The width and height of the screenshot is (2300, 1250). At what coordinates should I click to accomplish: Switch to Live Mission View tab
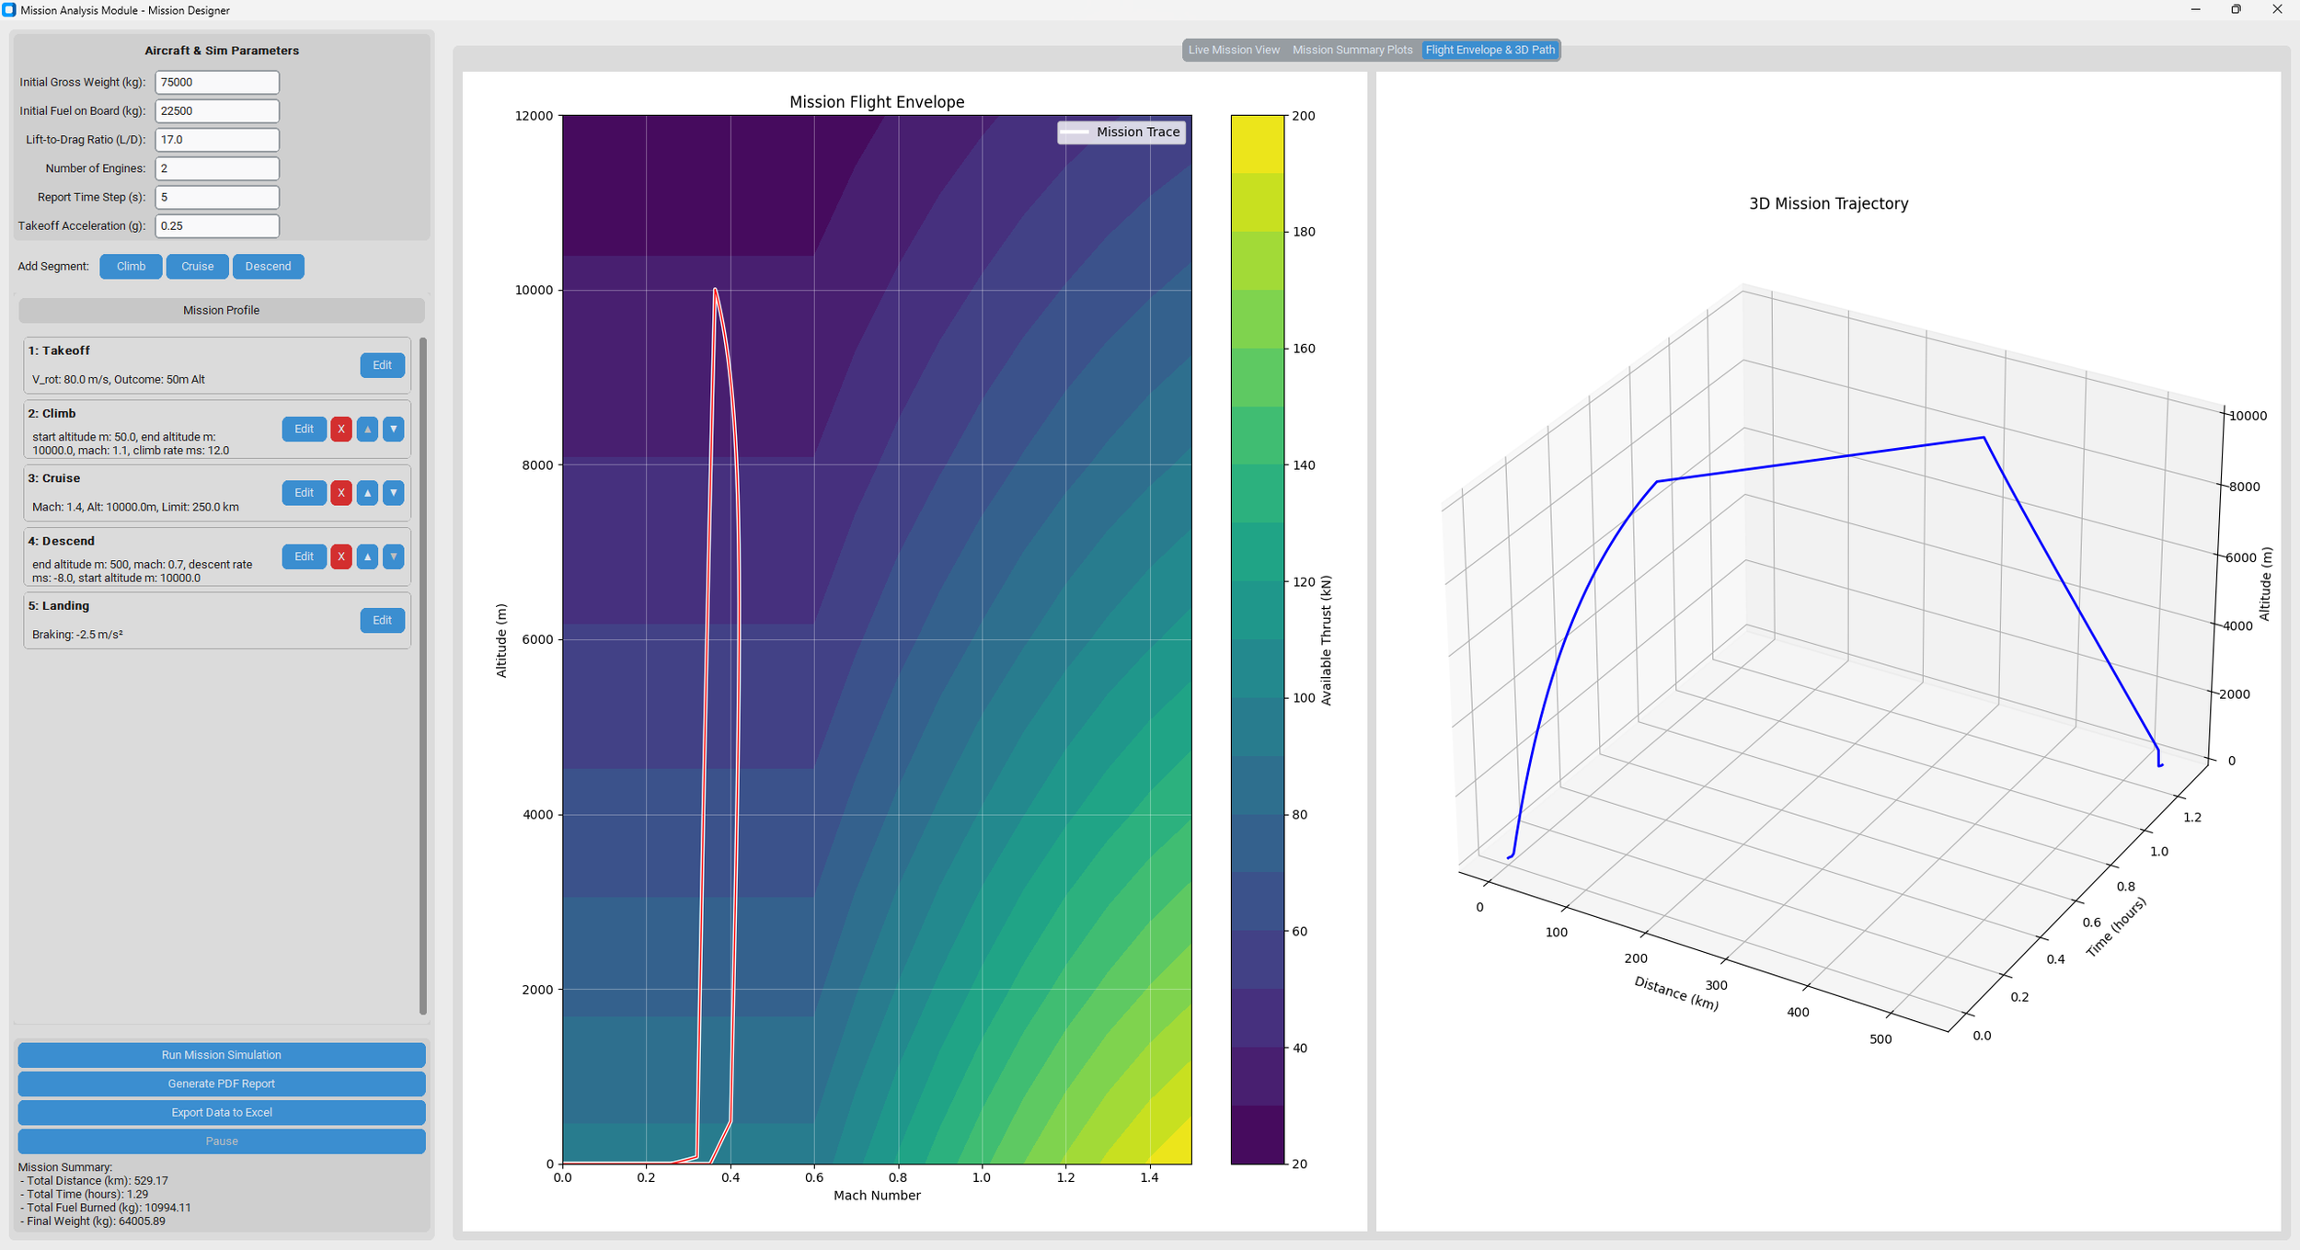click(1233, 50)
